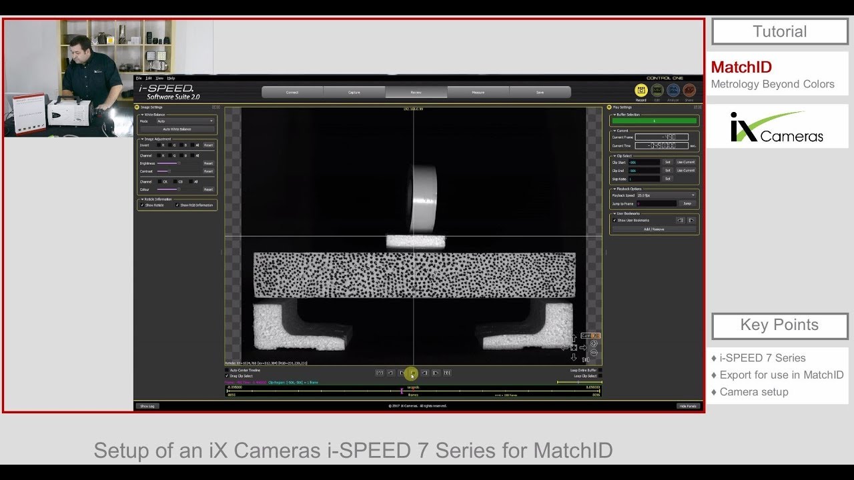
Task: Zoom out of the image view
Action: pos(594,353)
